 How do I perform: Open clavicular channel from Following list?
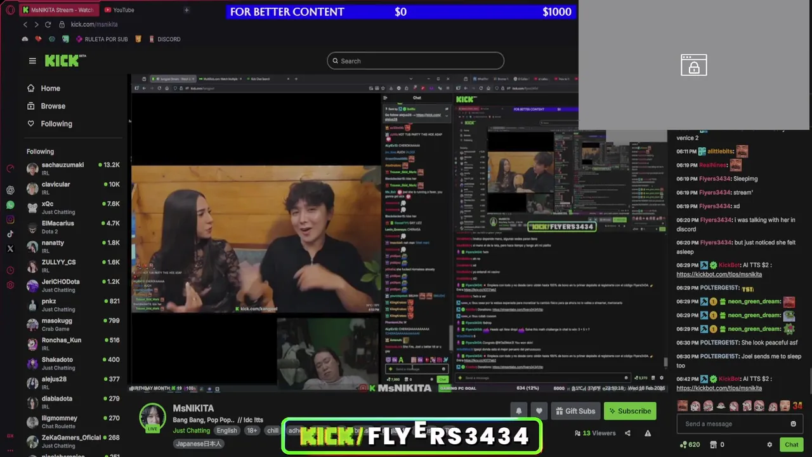coord(73,188)
